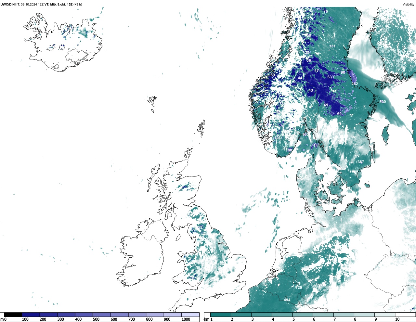The image size is (416, 322).
Task: Click the '80' value on Norway's south coast
Action: tap(290, 150)
